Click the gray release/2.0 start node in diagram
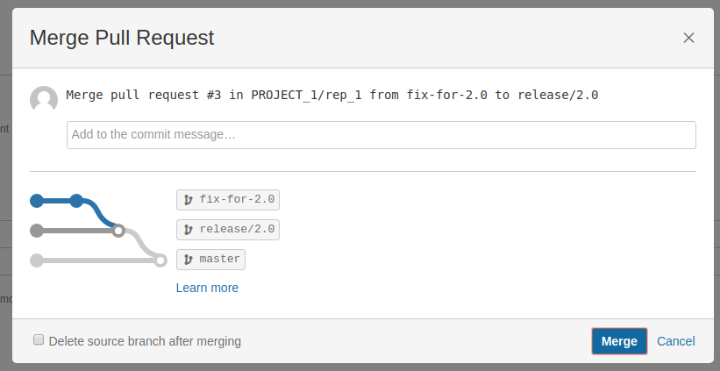This screenshot has width=720, height=371. tap(37, 231)
